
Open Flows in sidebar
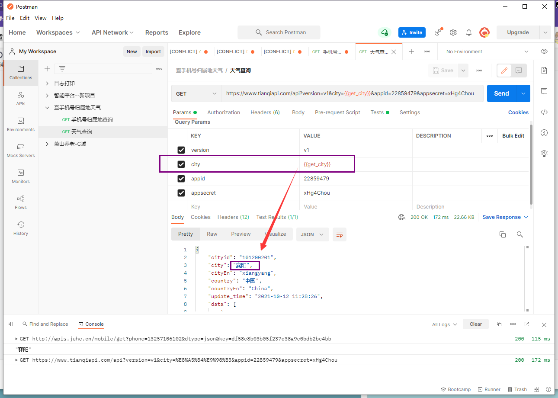(21, 202)
